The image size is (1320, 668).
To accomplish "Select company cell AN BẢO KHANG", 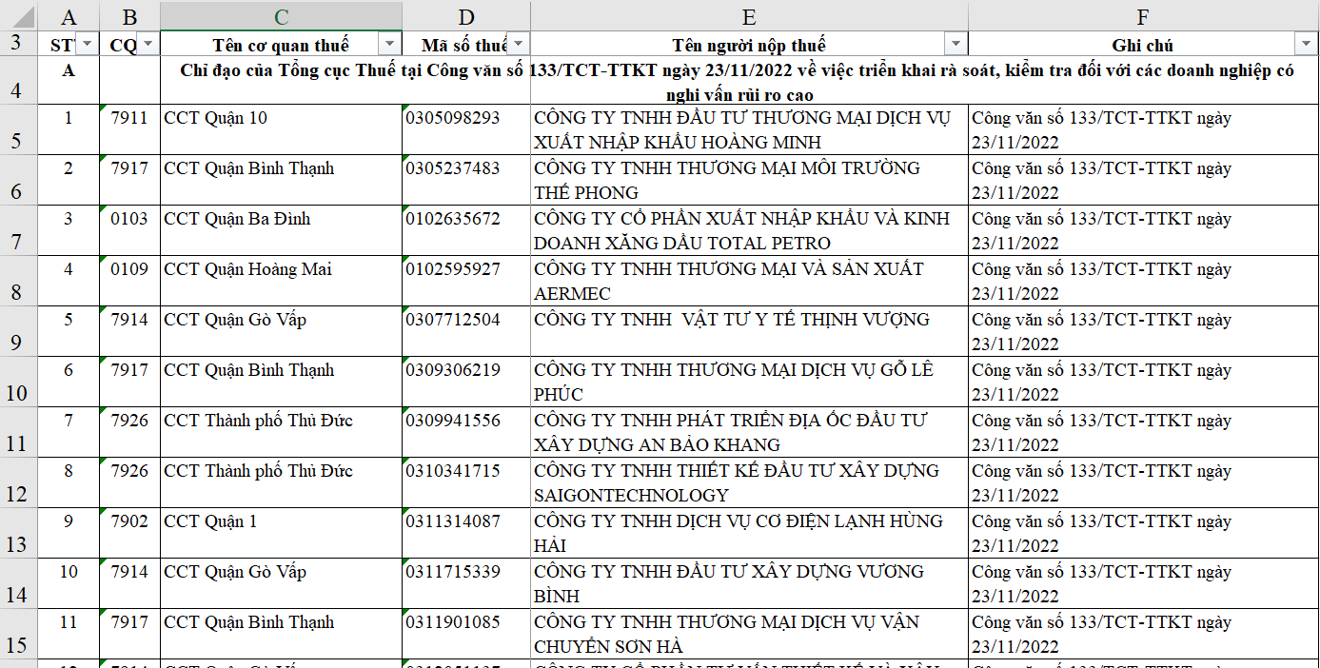I will pyautogui.click(x=749, y=433).
